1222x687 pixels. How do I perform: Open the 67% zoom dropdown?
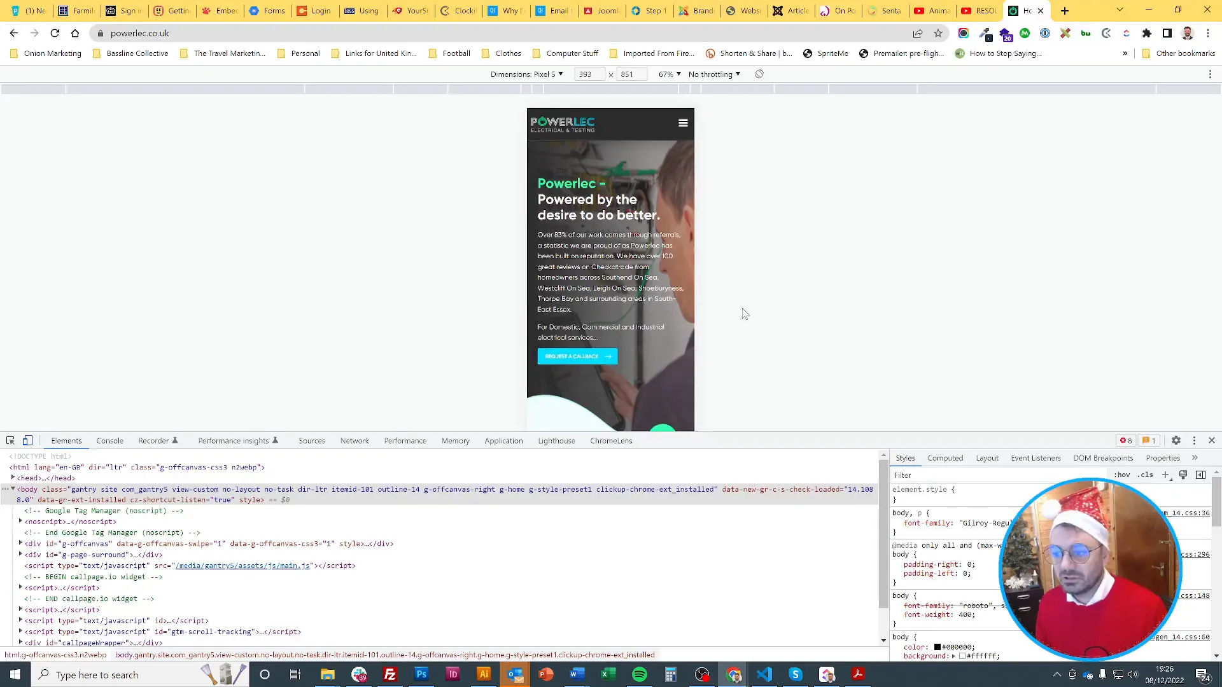coord(670,74)
